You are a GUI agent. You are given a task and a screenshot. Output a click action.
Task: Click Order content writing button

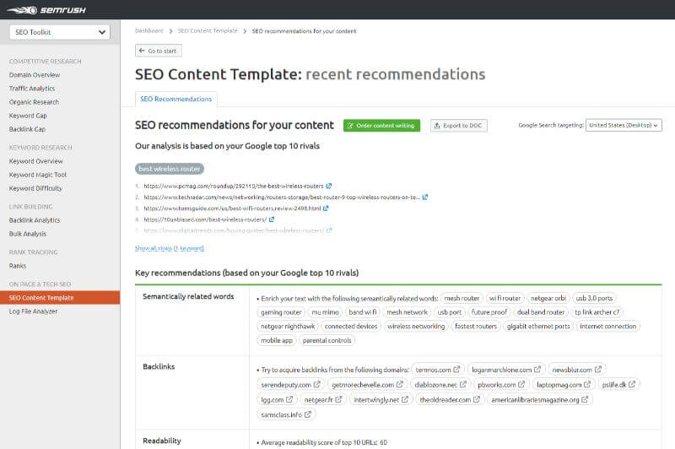click(x=381, y=126)
